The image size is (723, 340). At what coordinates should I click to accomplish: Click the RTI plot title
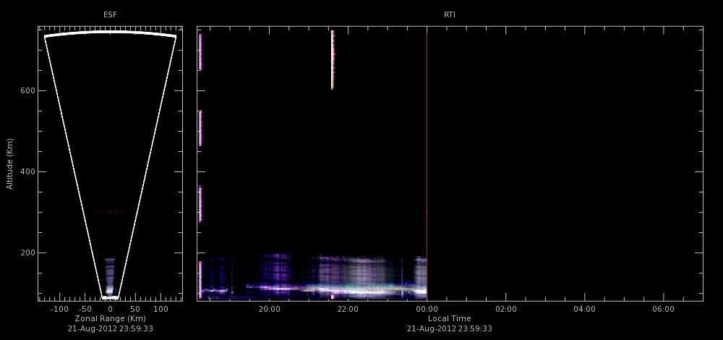point(450,14)
